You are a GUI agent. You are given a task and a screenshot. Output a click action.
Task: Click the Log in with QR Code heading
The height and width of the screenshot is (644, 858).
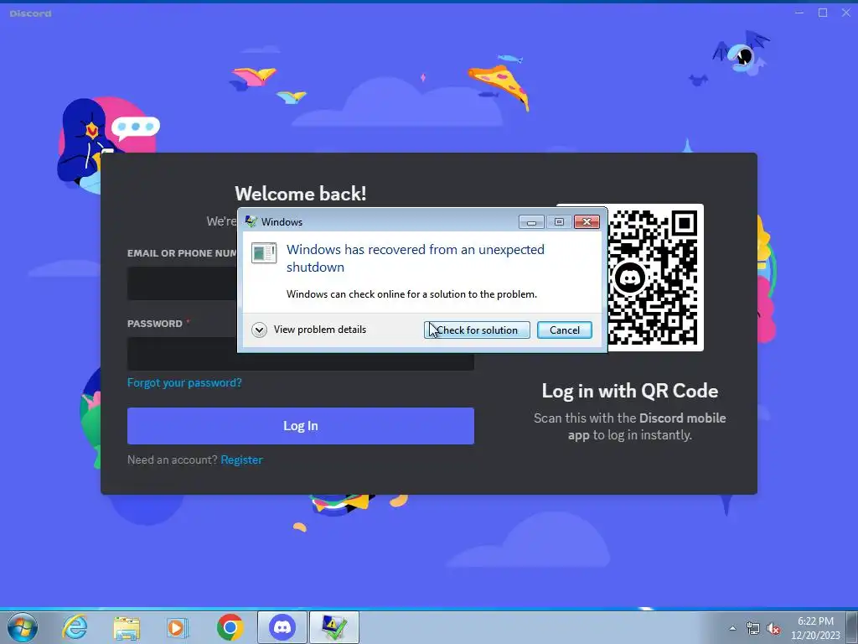pyautogui.click(x=630, y=391)
